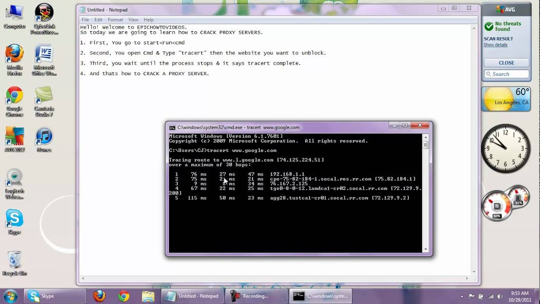This screenshot has height=304, width=540.
Task: Switch to the cmd.exe taskbar button
Action: [x=320, y=296]
